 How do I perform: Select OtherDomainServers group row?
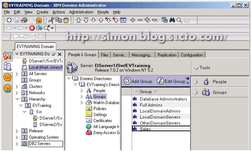coord(161,123)
